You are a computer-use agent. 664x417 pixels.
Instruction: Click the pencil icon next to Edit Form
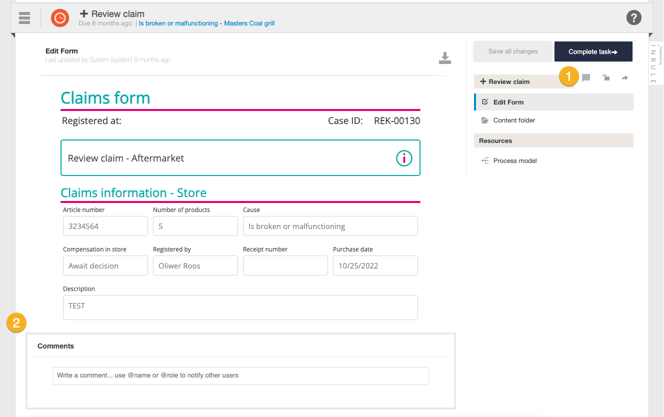pos(484,101)
